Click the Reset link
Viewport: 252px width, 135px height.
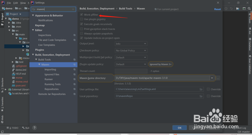point(217,9)
